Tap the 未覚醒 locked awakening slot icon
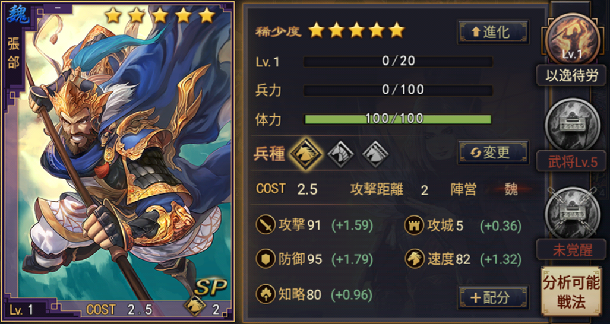The width and height of the screenshot is (610, 324). [x=571, y=212]
